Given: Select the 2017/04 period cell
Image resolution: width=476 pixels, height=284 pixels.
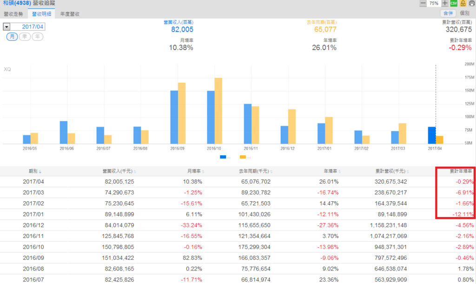Looking at the screenshot, I should (33, 182).
